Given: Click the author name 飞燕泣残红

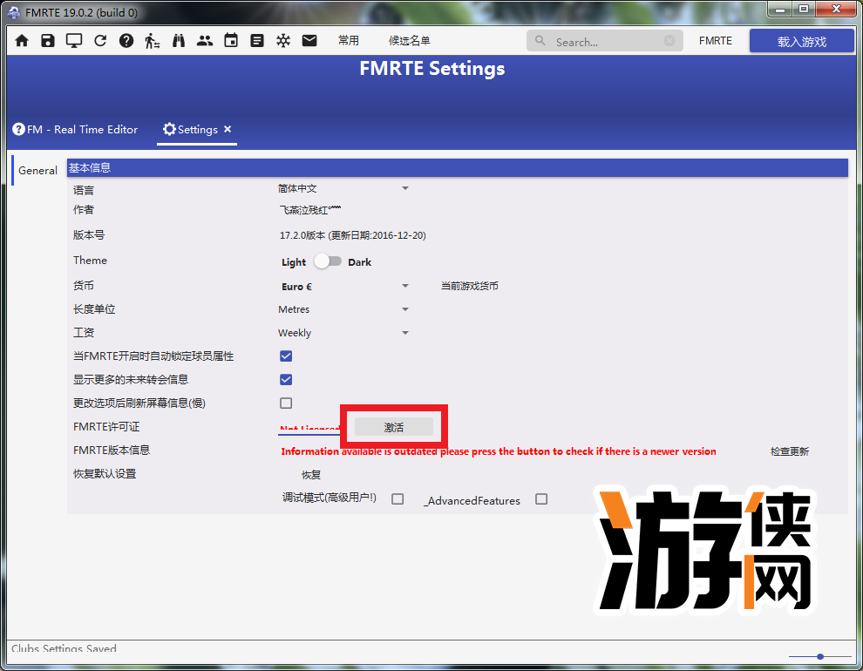Looking at the screenshot, I should (309, 210).
